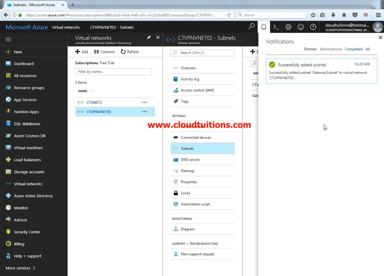Pin the Virtual networks blade

point(149,37)
